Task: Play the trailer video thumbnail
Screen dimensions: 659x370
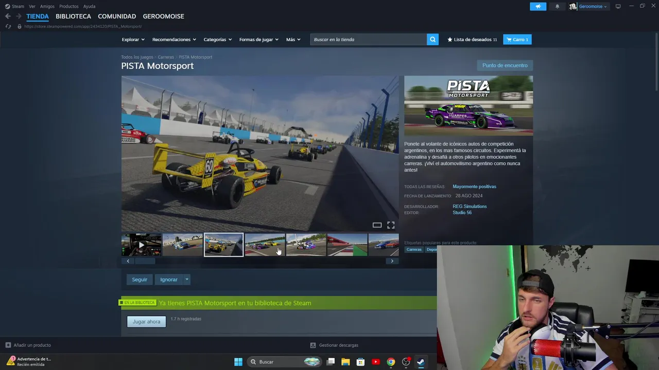Action: pos(141,245)
